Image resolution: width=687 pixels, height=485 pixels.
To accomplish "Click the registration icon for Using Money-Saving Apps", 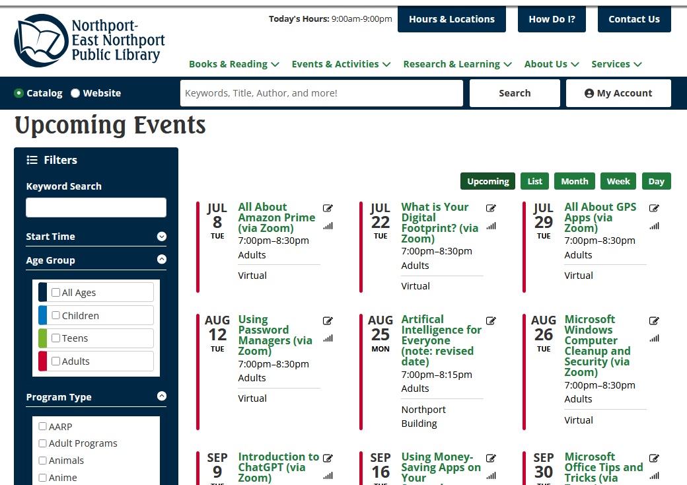I will click(491, 459).
